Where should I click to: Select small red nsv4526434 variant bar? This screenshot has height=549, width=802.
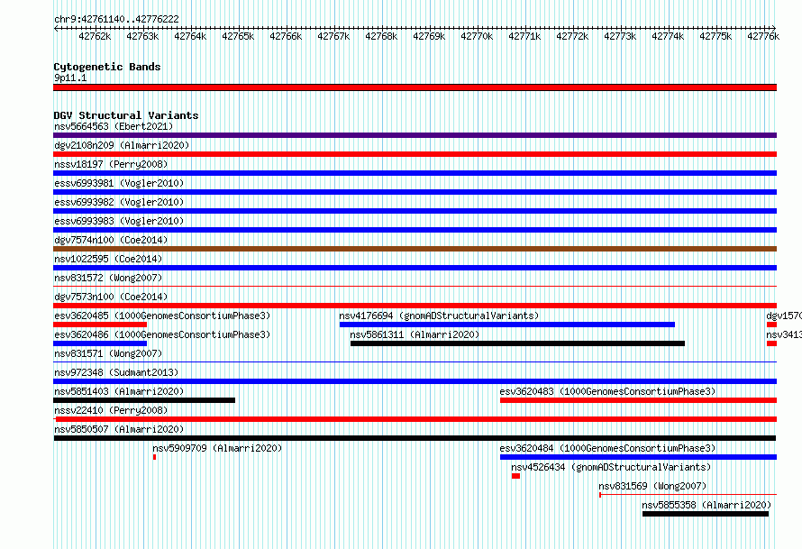[x=515, y=476]
